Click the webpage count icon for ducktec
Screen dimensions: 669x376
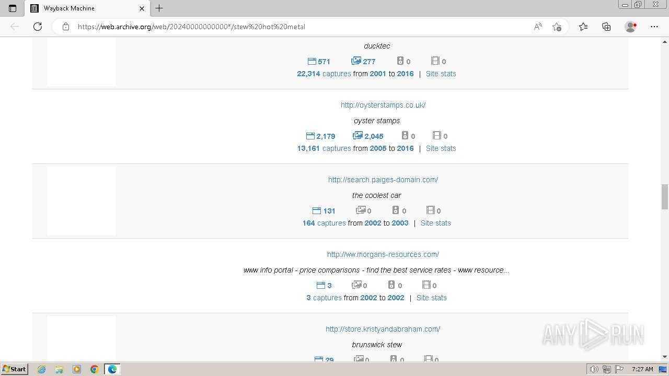point(312,61)
